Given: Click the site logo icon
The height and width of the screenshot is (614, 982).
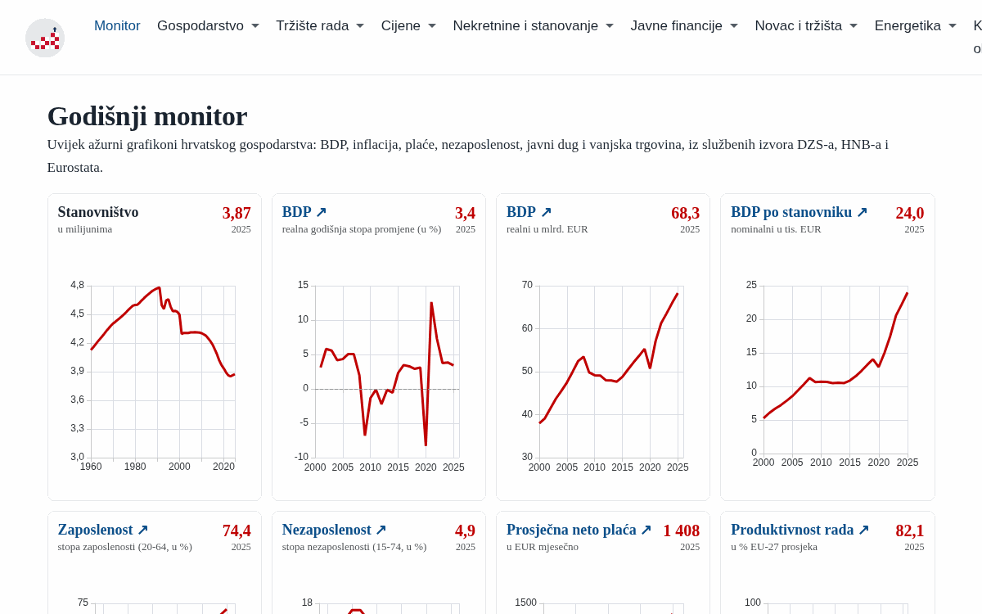Looking at the screenshot, I should [x=45, y=38].
